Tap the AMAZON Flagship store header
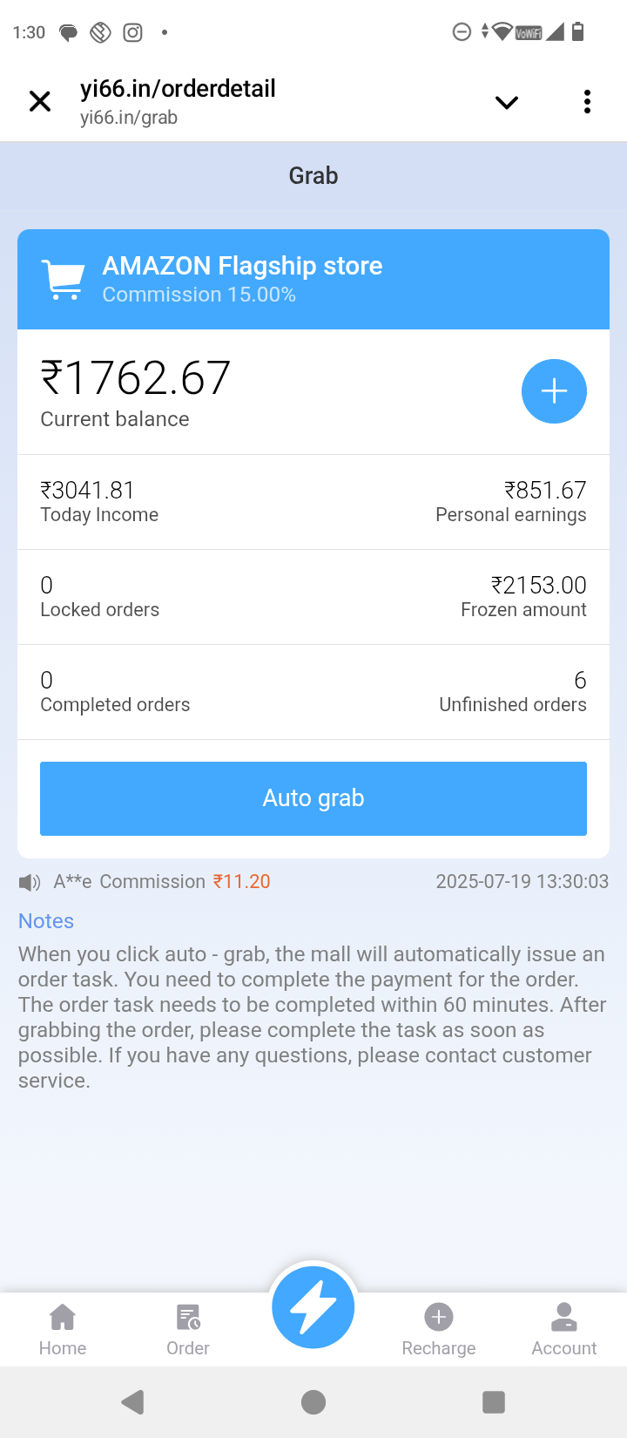627x1438 pixels. coord(242,266)
